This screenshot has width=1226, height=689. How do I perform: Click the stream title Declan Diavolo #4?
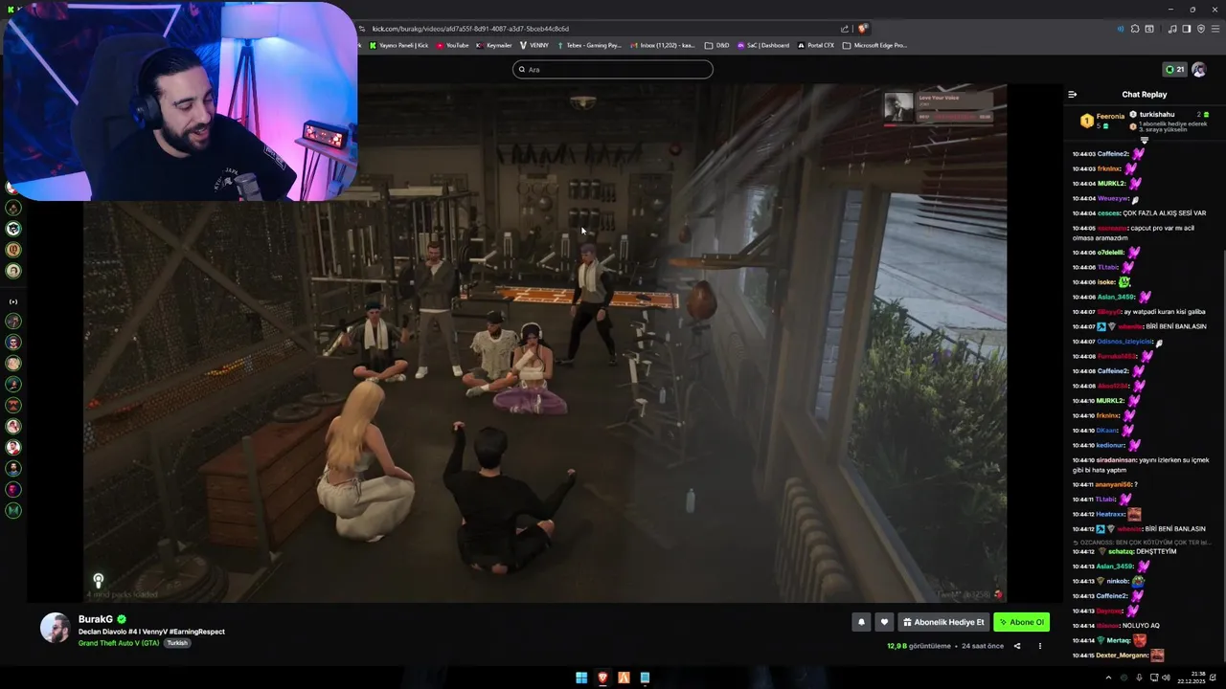151,632
